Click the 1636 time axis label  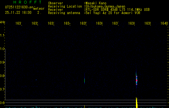click(99, 23)
